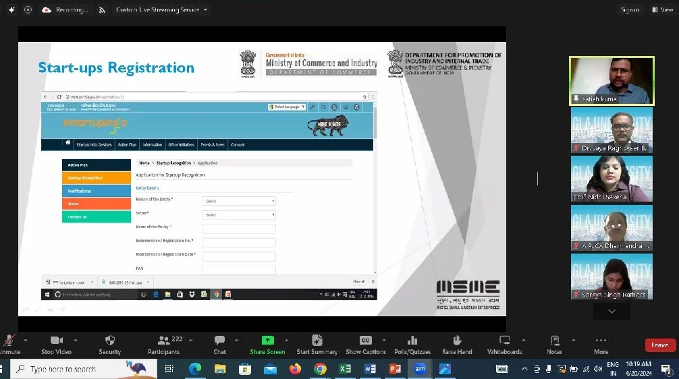Open Polls/Quizzes from the toolbar

[x=412, y=341]
